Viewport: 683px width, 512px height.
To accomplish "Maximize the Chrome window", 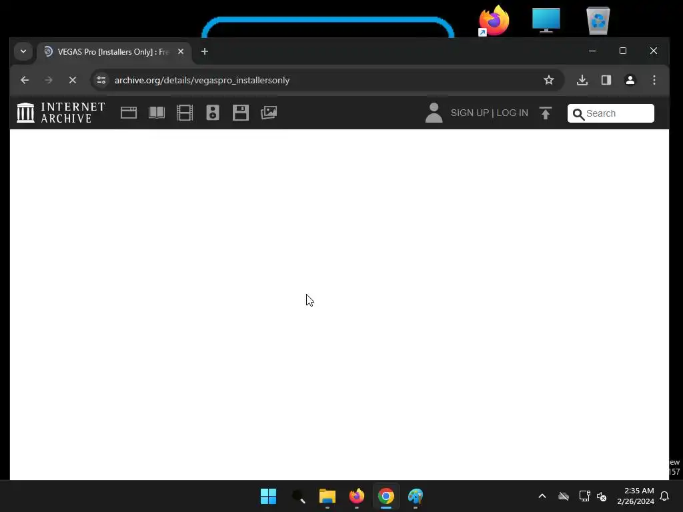I will pos(623,51).
